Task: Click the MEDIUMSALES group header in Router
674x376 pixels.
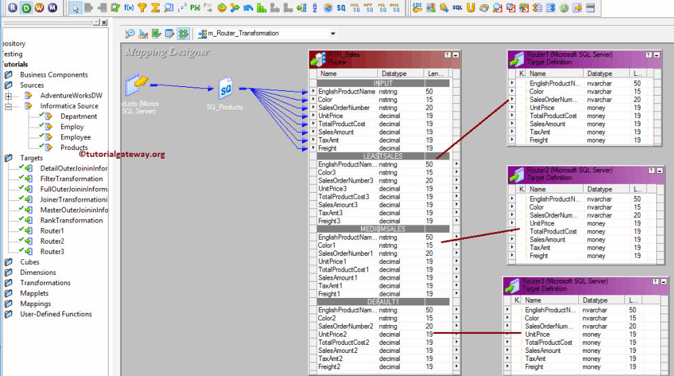Action: (383, 229)
